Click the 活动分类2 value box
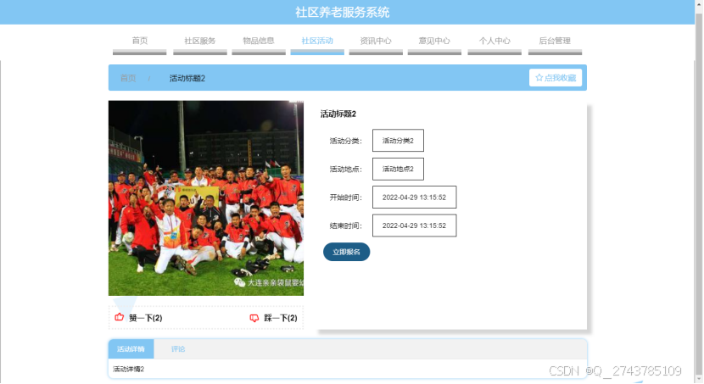Screen dimensions: 704x384 pyautogui.click(x=399, y=141)
